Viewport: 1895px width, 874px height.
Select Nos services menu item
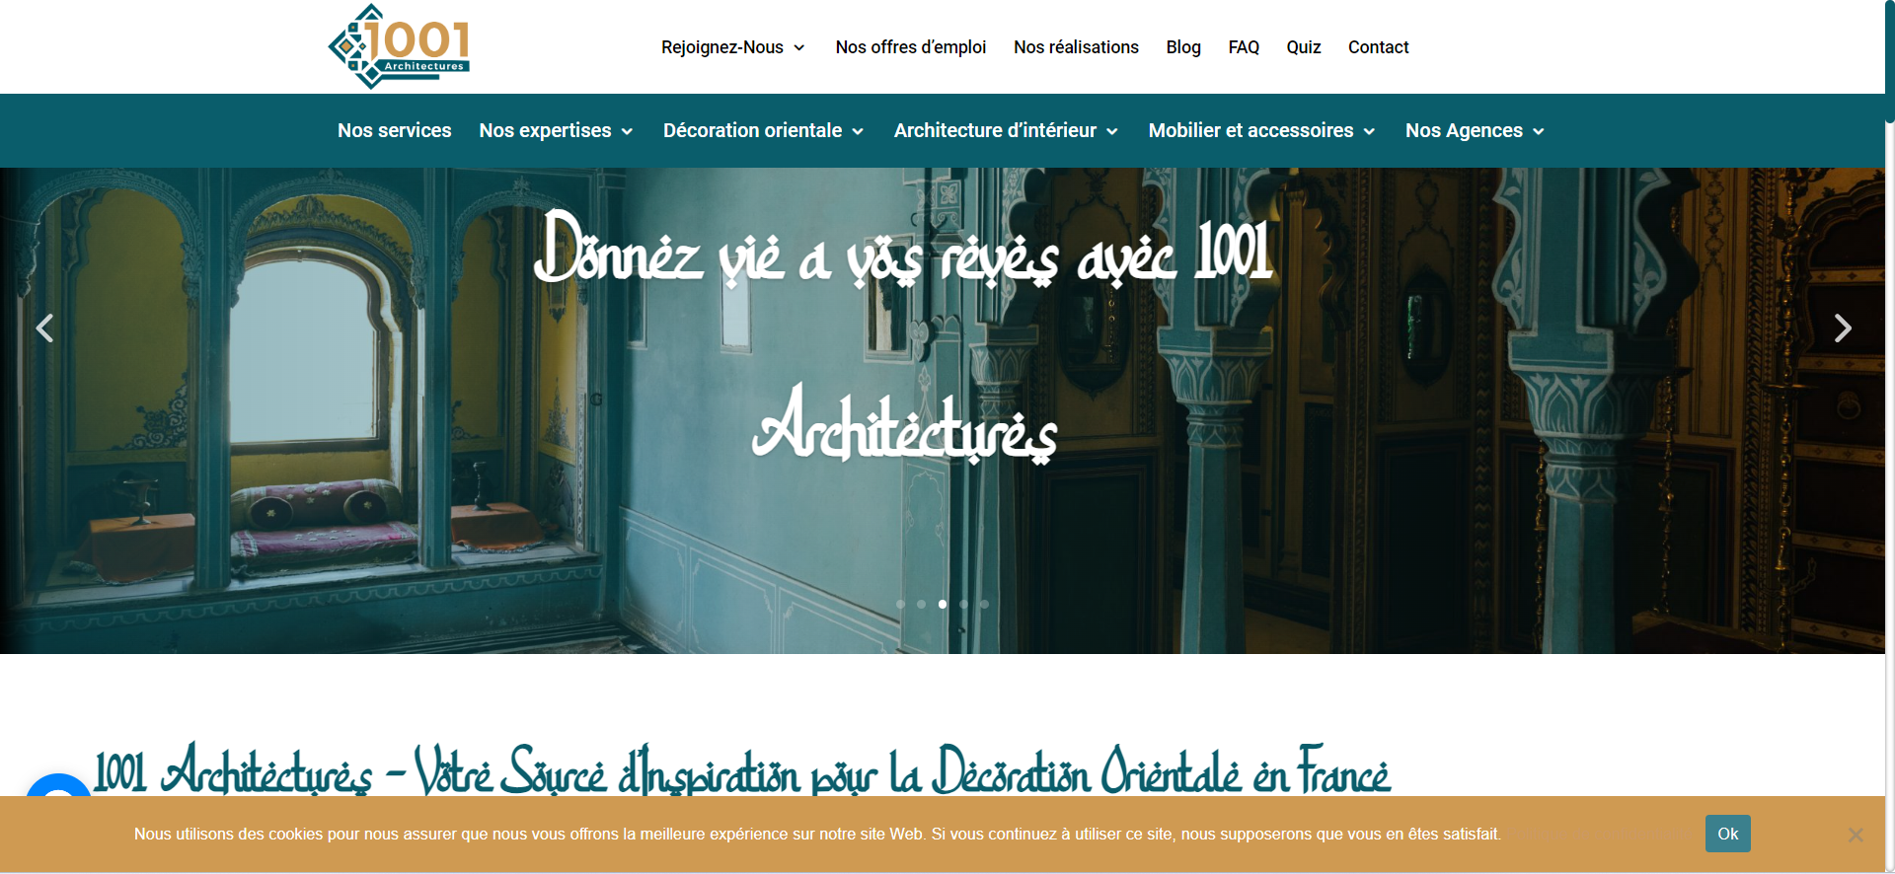click(394, 130)
